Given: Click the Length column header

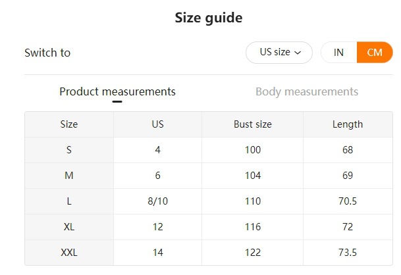Looking at the screenshot, I should [348, 124].
